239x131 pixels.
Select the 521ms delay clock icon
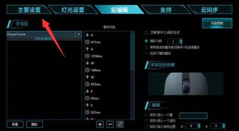click(x=87, y=112)
